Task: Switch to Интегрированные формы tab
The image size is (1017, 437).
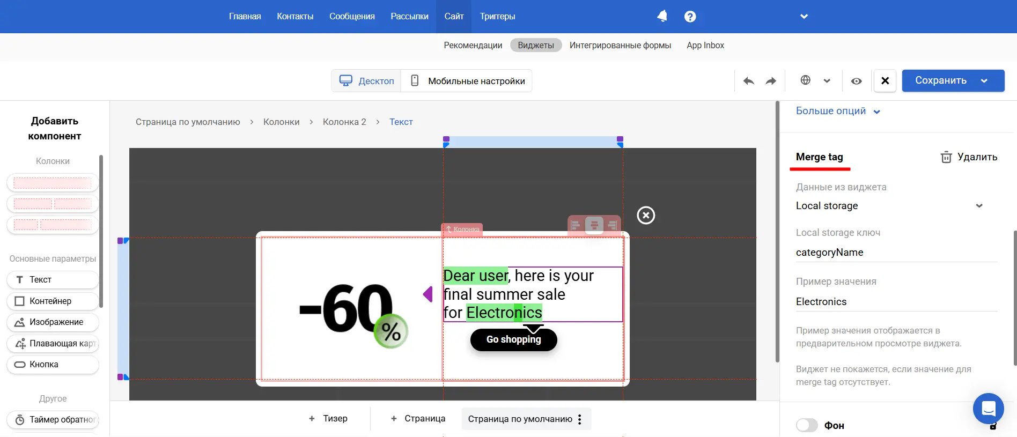Action: 620,46
